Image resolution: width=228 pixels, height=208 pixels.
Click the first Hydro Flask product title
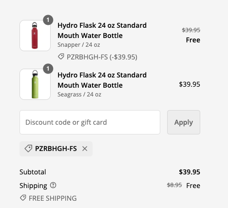pos(102,30)
